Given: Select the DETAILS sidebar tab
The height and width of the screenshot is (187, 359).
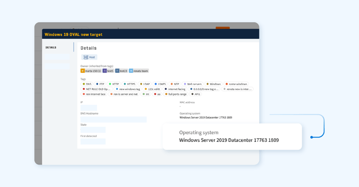Looking at the screenshot, I should [x=51, y=47].
